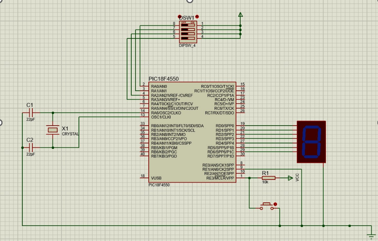The image size is (378, 241).
Task: Click the wire junction dot above the crystal
Action: pos(53,113)
